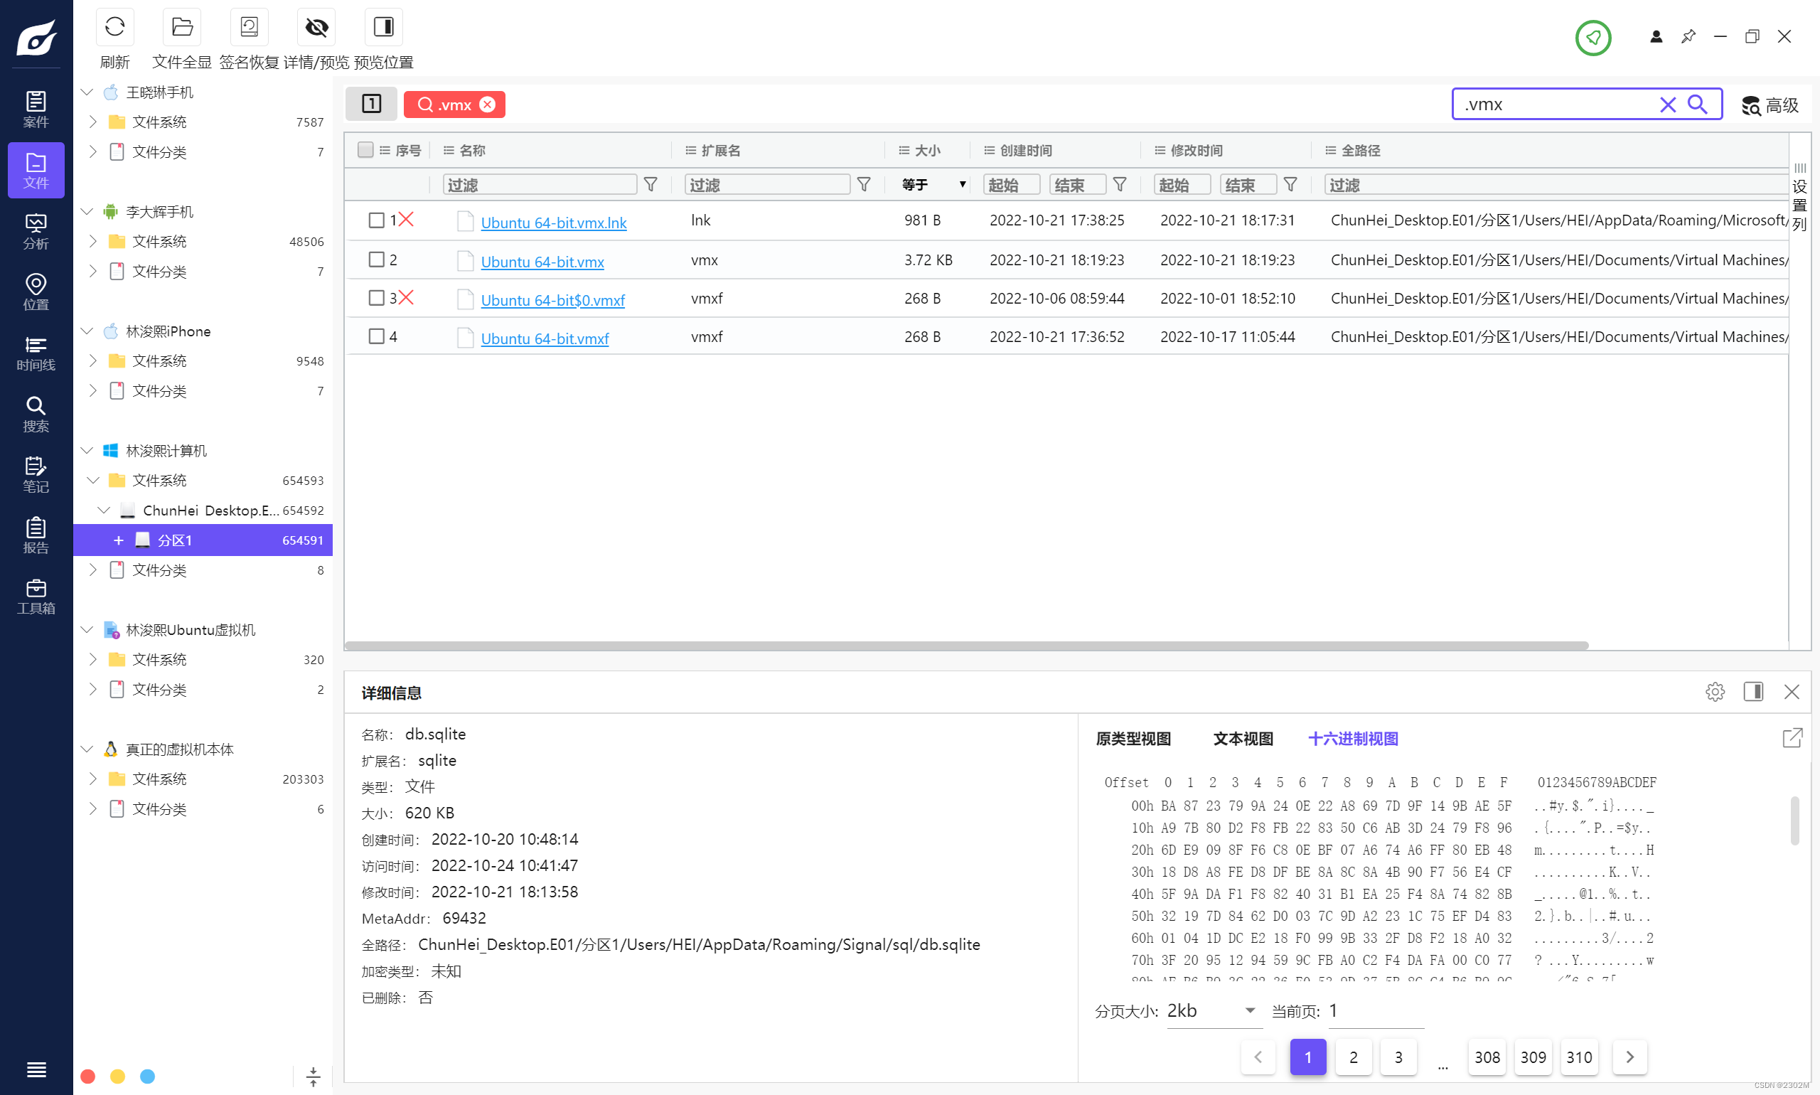1820x1095 pixels.
Task: Check the box for row 4 Ubuntu 64-bit.vmxf
Action: tap(376, 336)
